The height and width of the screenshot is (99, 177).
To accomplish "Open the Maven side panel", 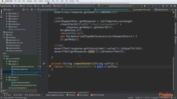I will [176, 40].
